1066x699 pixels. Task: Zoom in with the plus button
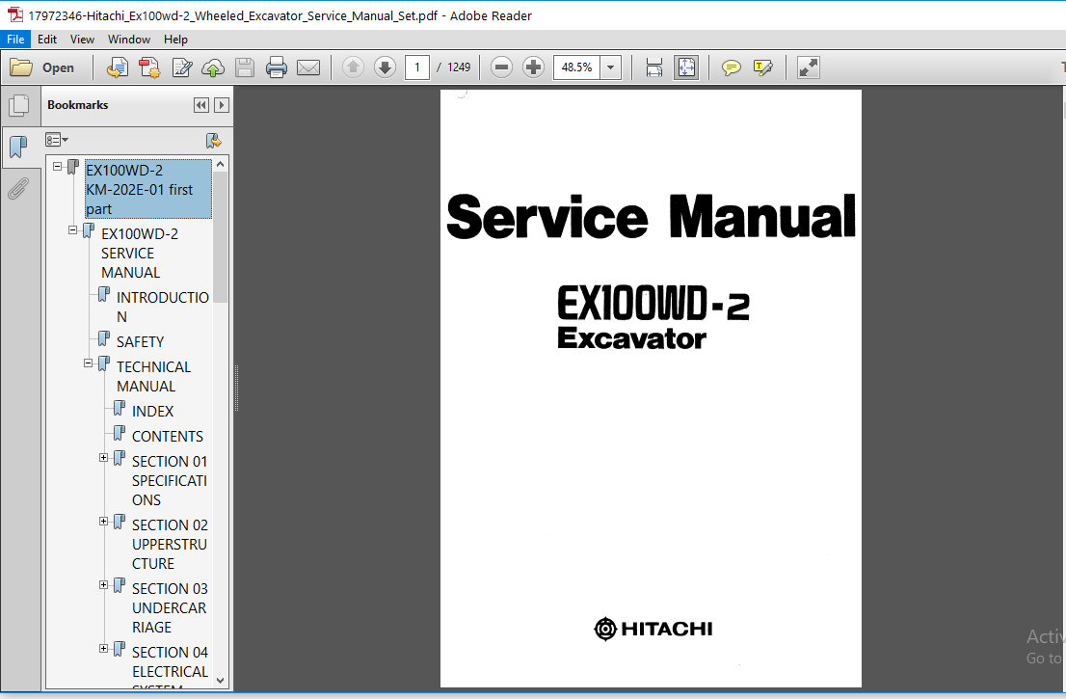coord(533,67)
